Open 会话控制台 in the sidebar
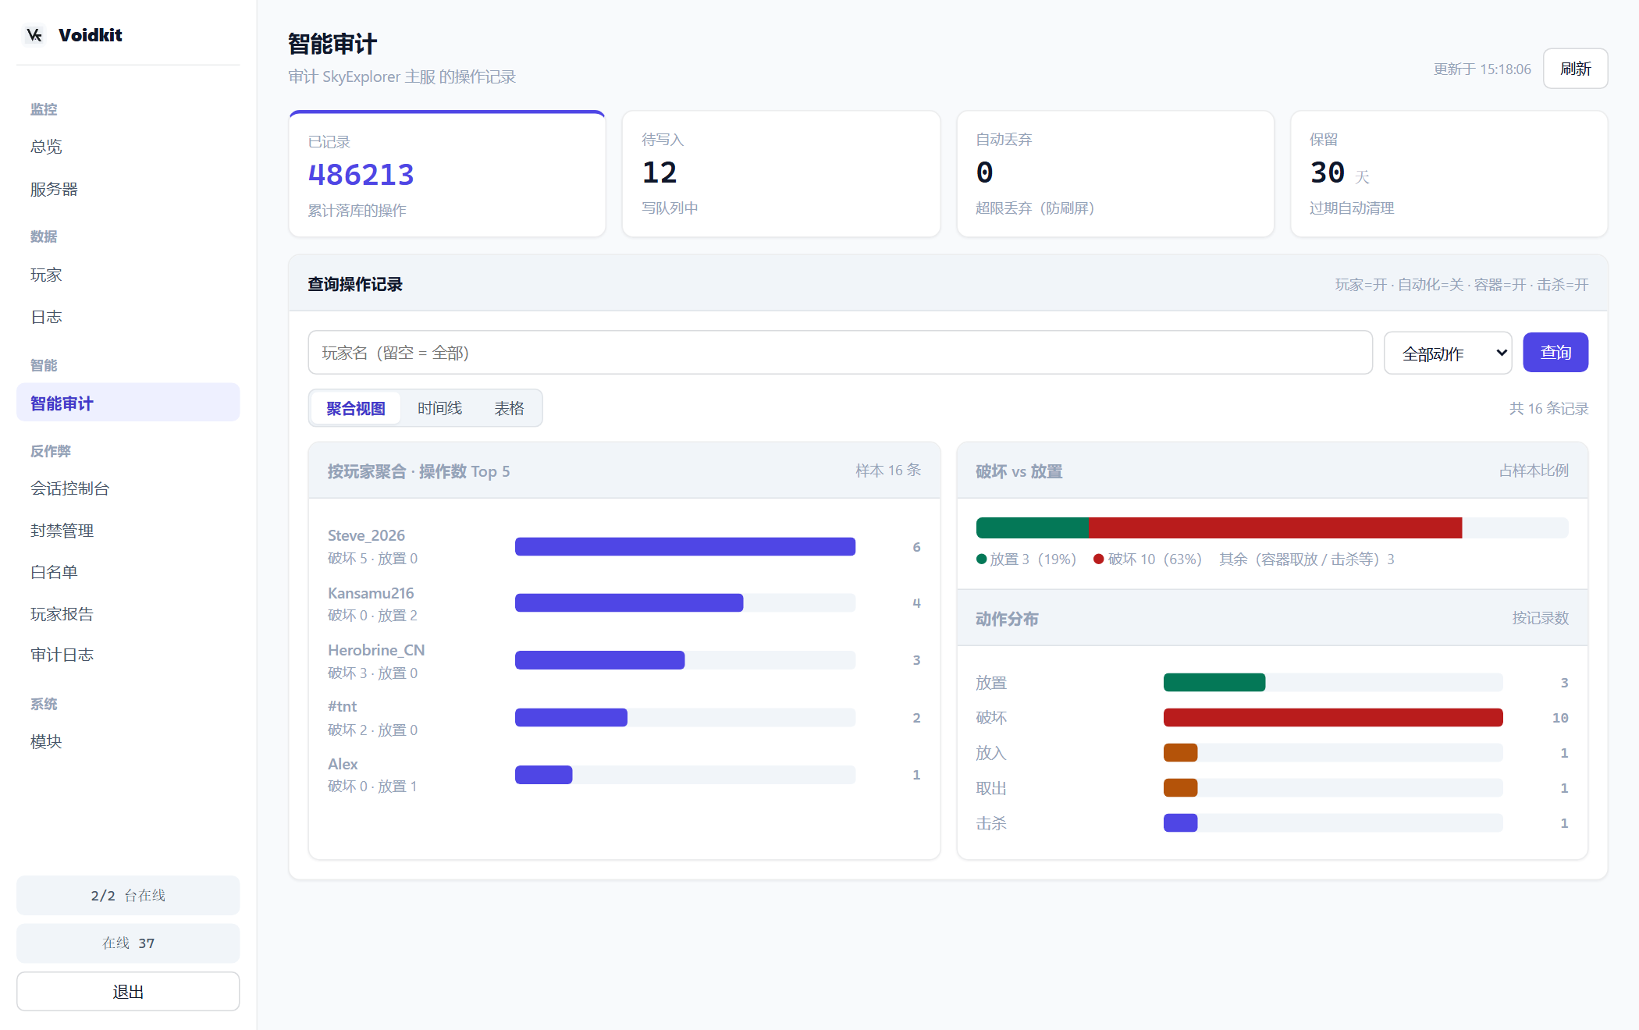This screenshot has height=1030, width=1639. 128,488
